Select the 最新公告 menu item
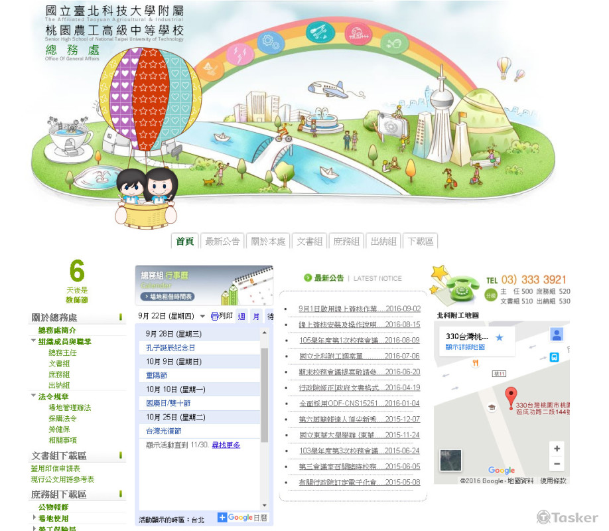609x531 pixels. (223, 241)
